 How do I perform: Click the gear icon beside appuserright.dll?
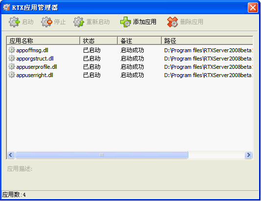[x=12, y=75]
